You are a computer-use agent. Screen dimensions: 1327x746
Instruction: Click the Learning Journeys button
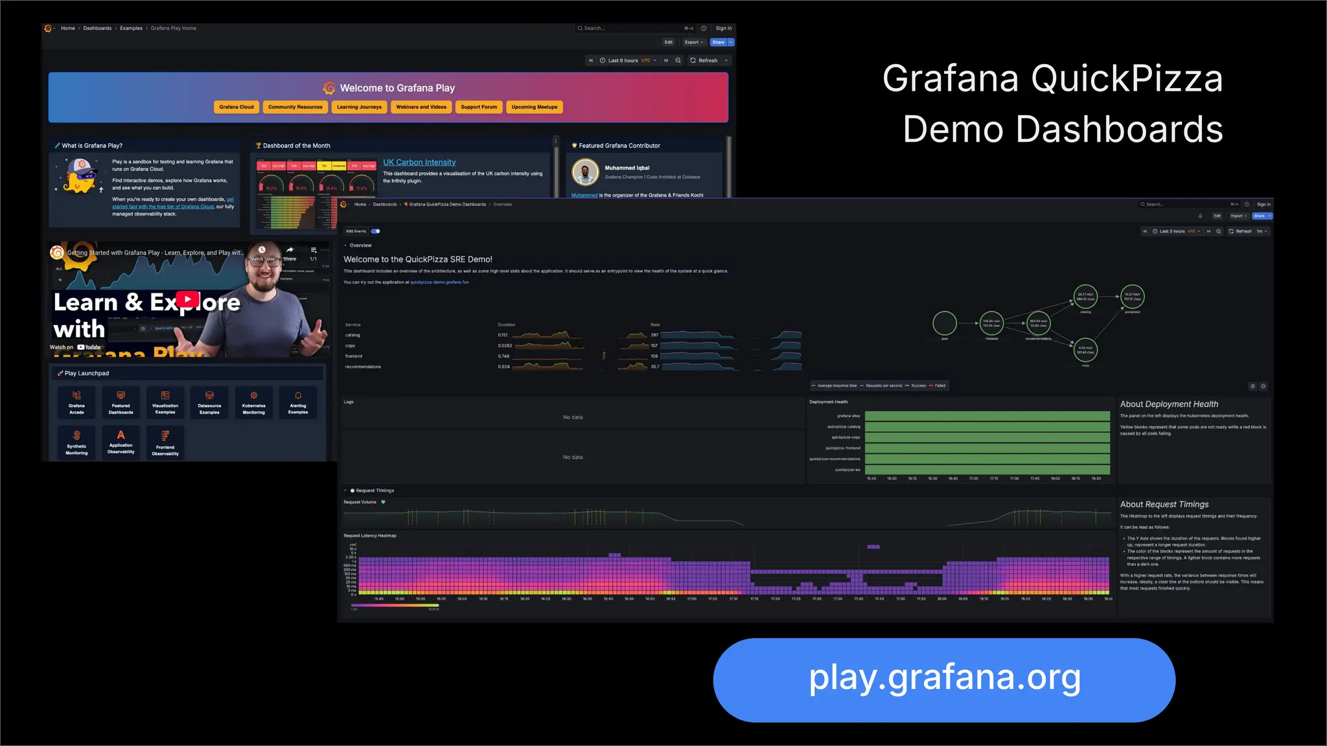pyautogui.click(x=359, y=107)
